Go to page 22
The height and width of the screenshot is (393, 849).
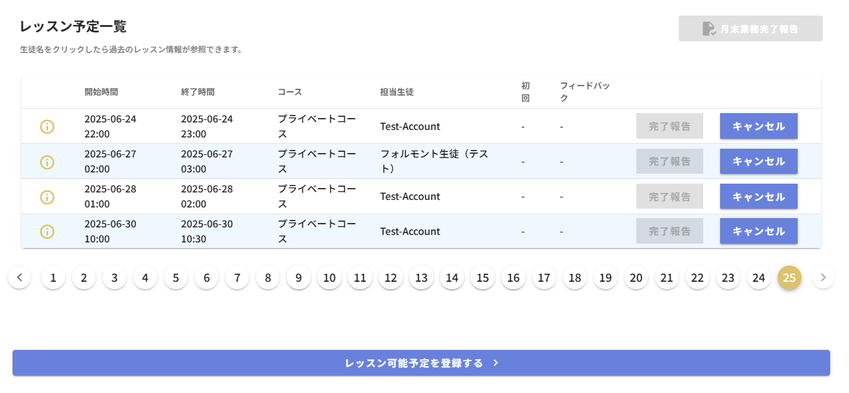tap(697, 277)
